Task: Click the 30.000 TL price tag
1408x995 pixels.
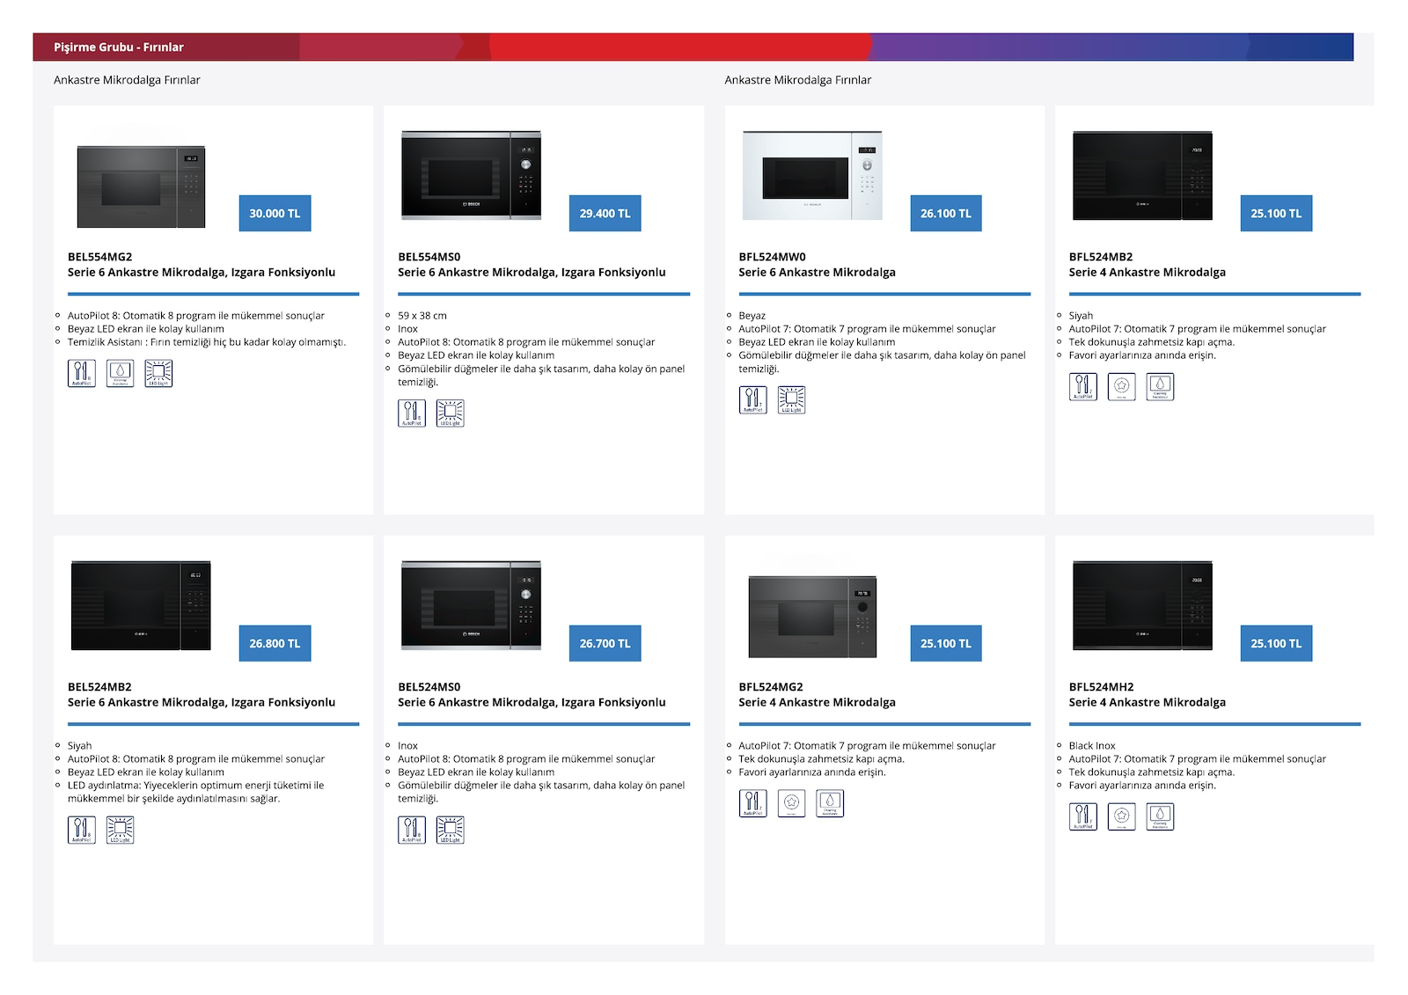Action: [275, 213]
